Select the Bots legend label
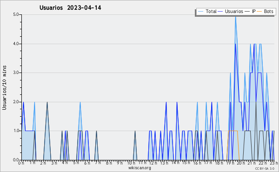The image size is (279, 172). pos(268,11)
